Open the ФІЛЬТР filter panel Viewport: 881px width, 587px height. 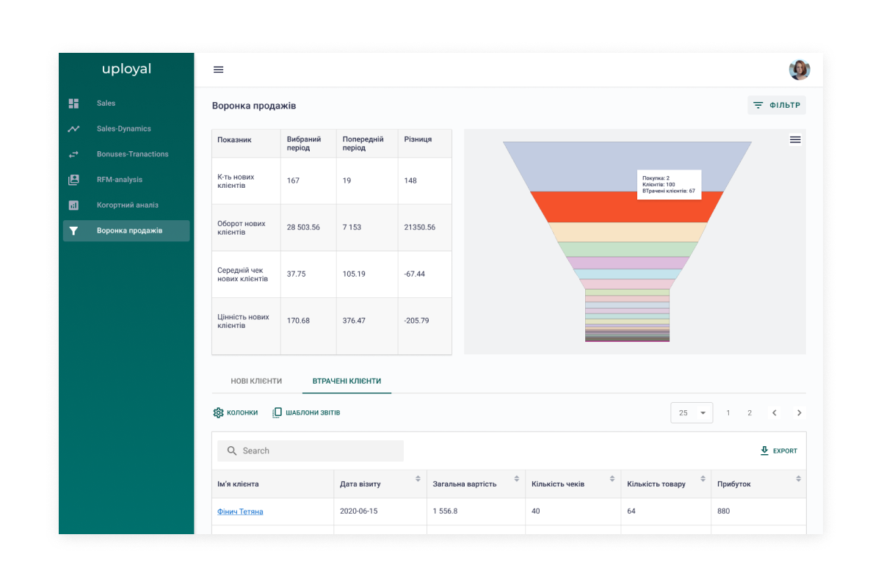pos(777,106)
